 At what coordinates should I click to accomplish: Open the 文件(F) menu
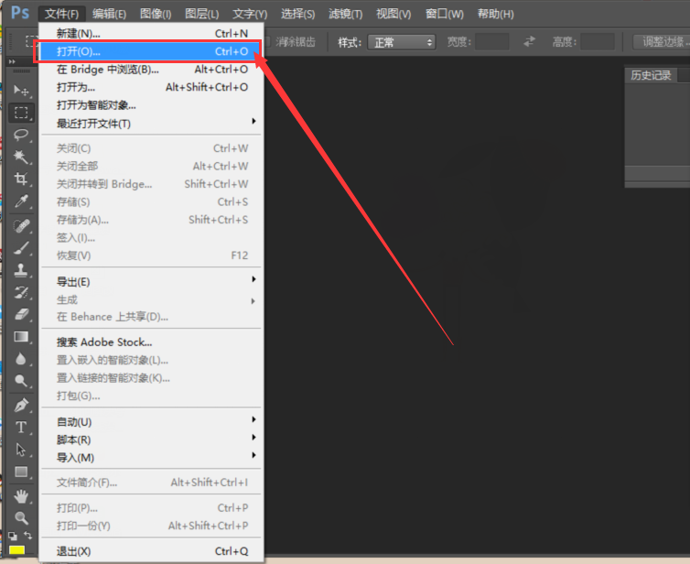[x=61, y=14]
